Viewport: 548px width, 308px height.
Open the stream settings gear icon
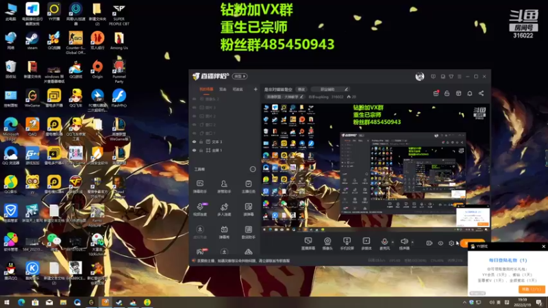point(451,243)
